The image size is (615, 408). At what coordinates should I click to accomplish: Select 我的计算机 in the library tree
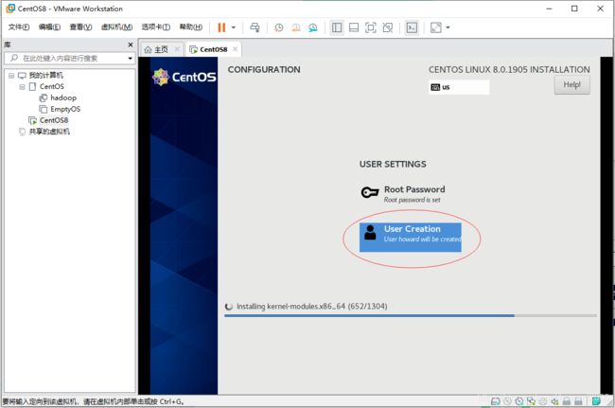point(41,76)
